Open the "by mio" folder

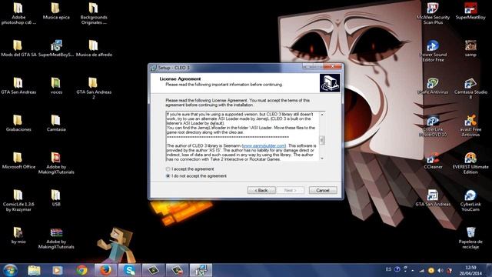click(18, 235)
